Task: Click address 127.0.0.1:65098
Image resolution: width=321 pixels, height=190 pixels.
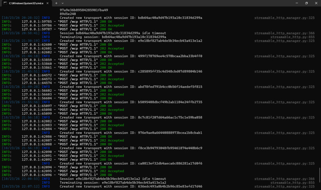Action: click(37, 110)
